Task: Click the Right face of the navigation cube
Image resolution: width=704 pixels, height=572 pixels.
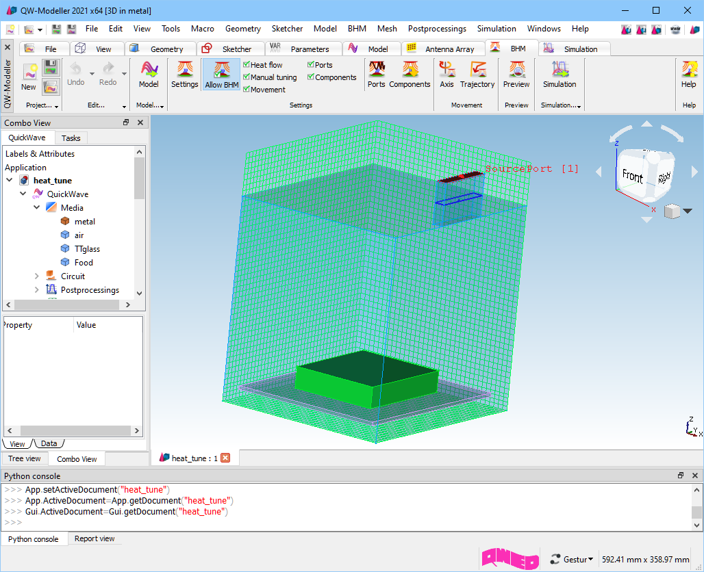Action: click(x=664, y=177)
